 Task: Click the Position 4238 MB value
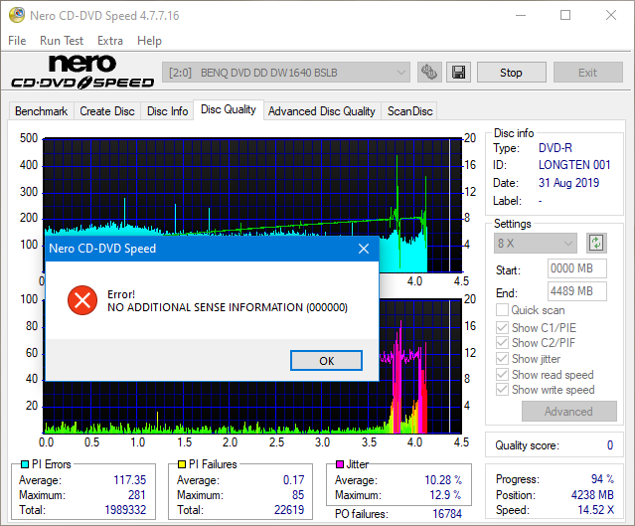click(592, 495)
